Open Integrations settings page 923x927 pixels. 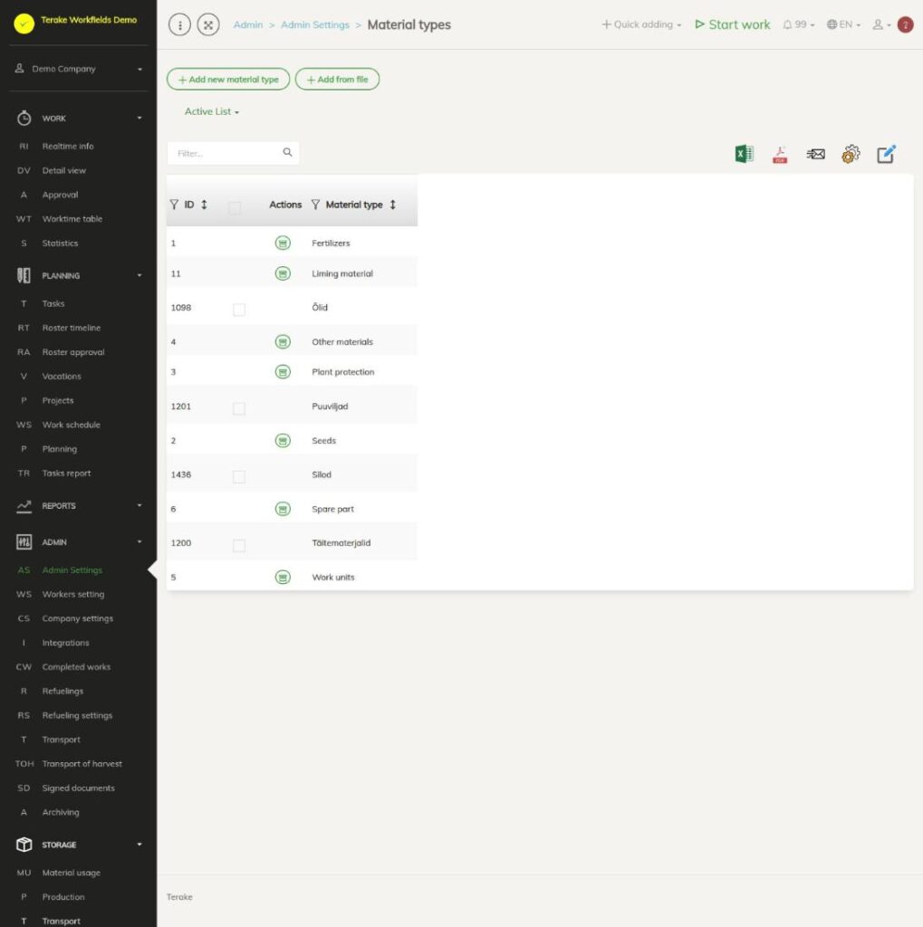click(x=65, y=643)
